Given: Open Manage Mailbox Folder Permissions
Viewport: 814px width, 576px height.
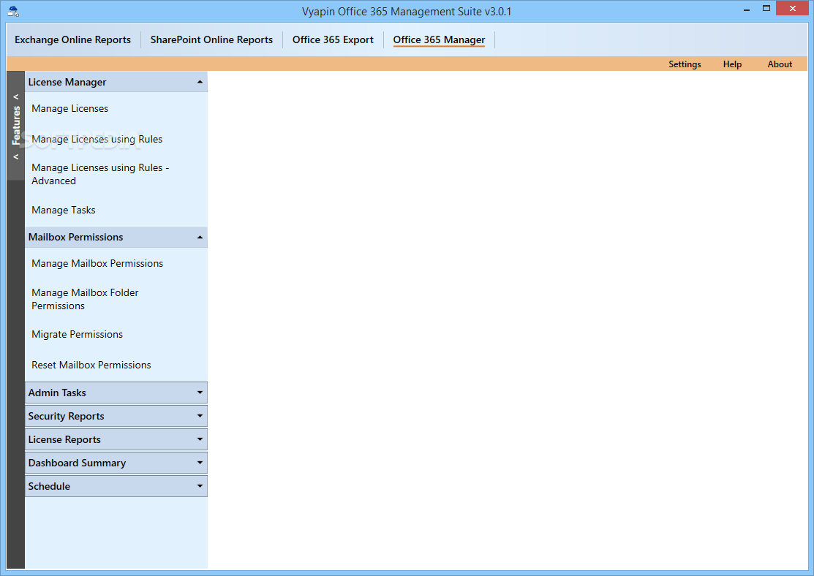Looking at the screenshot, I should (85, 300).
